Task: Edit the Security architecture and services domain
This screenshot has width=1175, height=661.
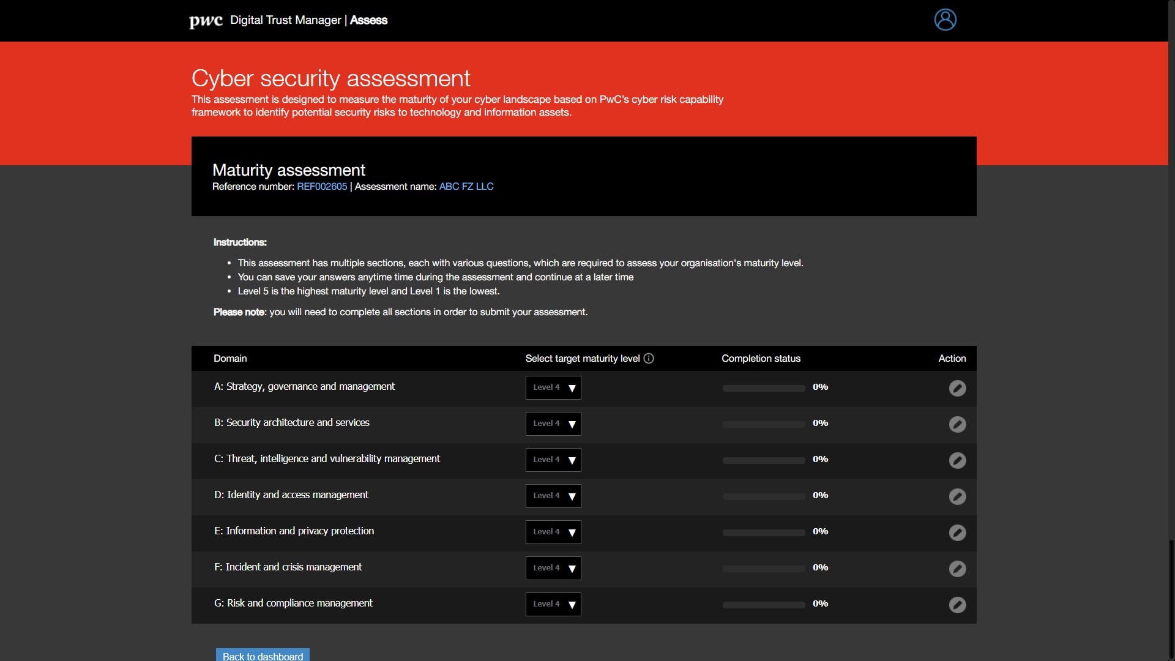Action: (x=957, y=424)
